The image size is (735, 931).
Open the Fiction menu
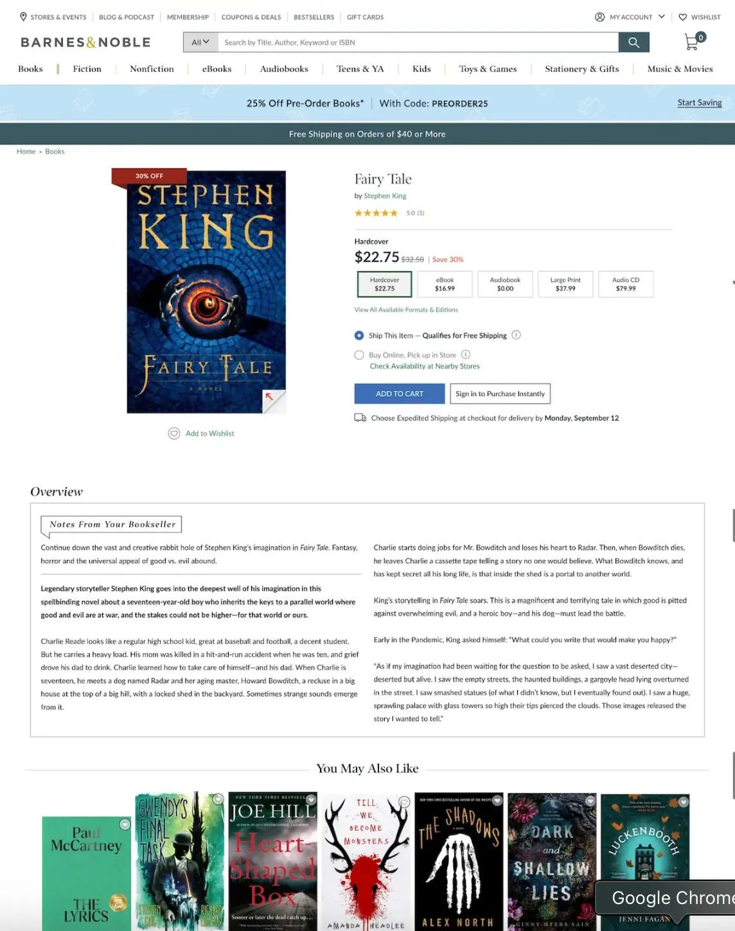click(87, 69)
